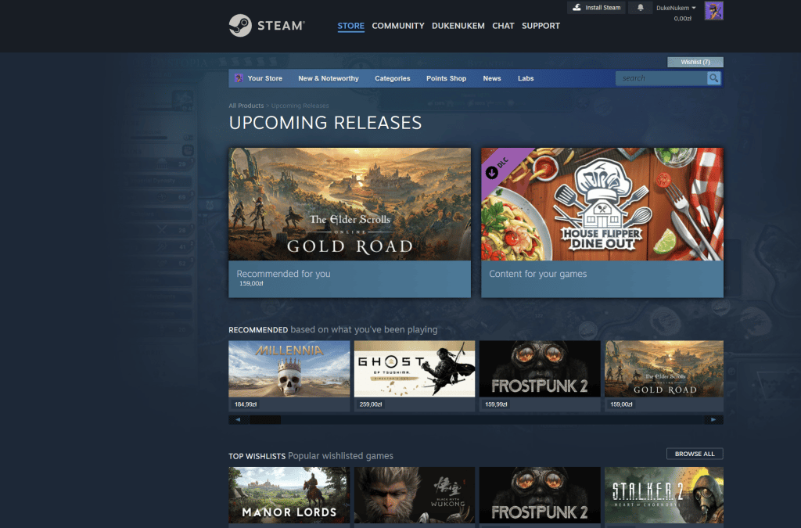Open the S.T.A.L.K.E.R. 2 card

[664, 495]
